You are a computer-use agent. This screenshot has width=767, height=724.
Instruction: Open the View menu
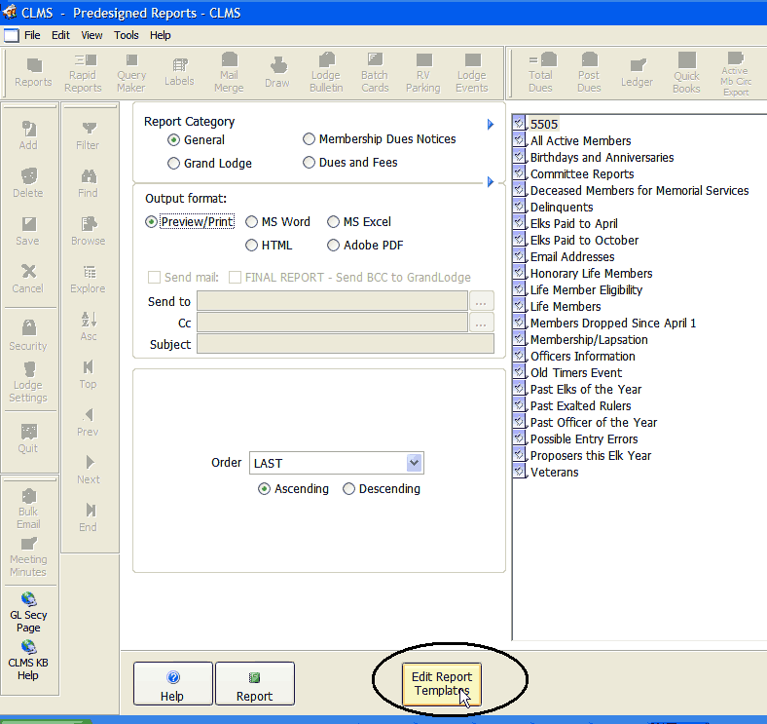tap(91, 35)
